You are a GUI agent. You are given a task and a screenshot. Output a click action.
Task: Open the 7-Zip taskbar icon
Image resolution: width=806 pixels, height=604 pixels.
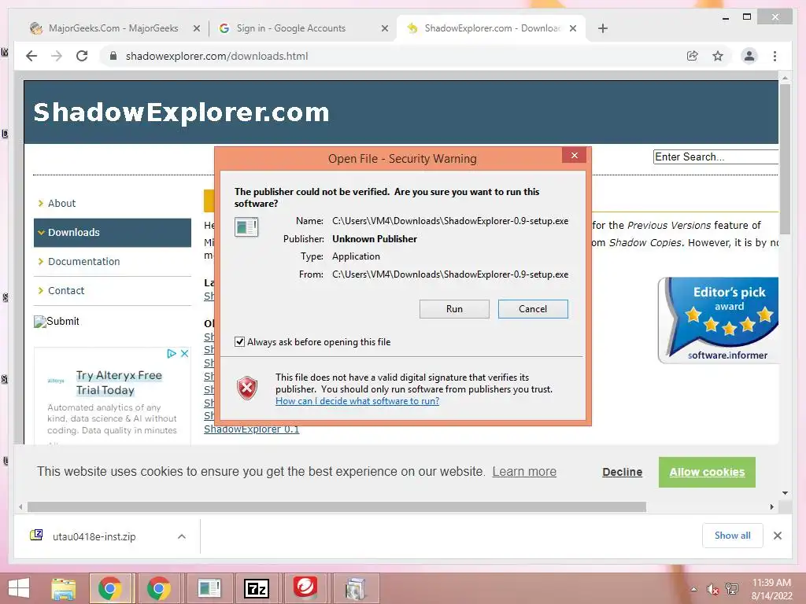pos(257,588)
